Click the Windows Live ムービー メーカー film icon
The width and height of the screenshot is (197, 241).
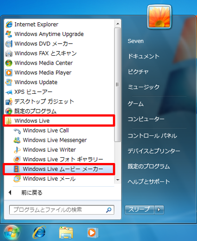coord(17,169)
